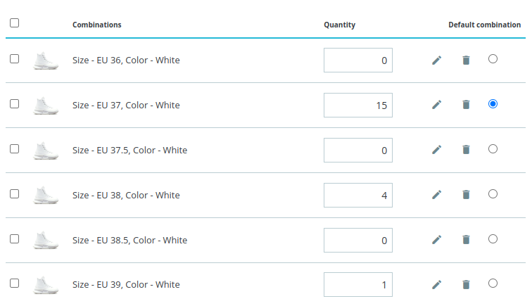Focus the quantity field showing 15
532x306 pixels.
358,106
